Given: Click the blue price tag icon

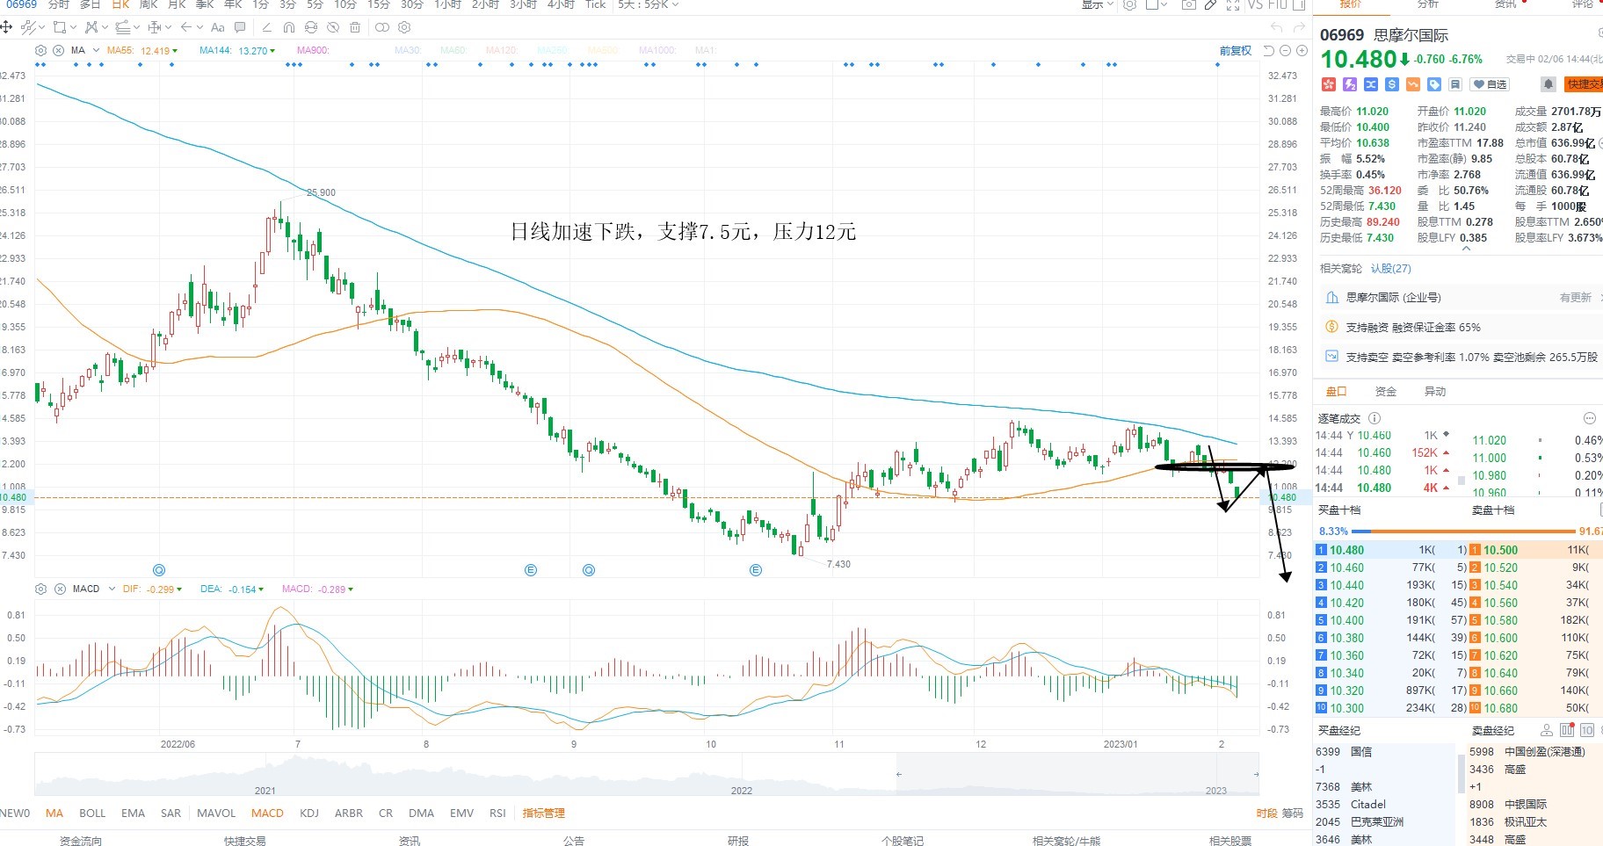Looking at the screenshot, I should pos(1434,84).
